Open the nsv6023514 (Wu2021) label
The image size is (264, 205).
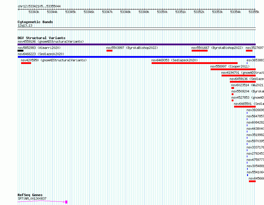click(x=247, y=85)
